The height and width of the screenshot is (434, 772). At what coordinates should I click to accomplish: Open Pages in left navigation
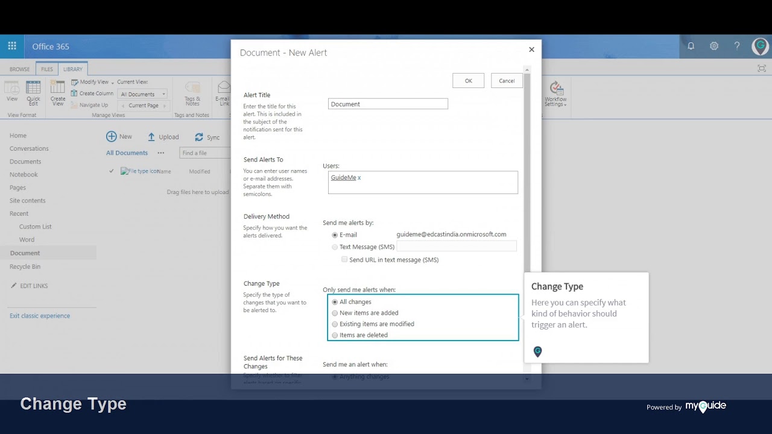[x=17, y=187]
